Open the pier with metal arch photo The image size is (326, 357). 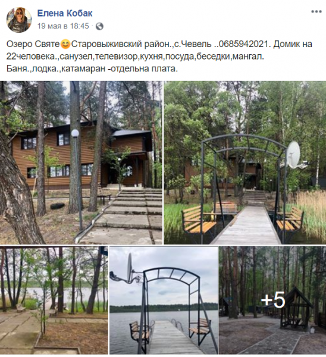[245, 162]
